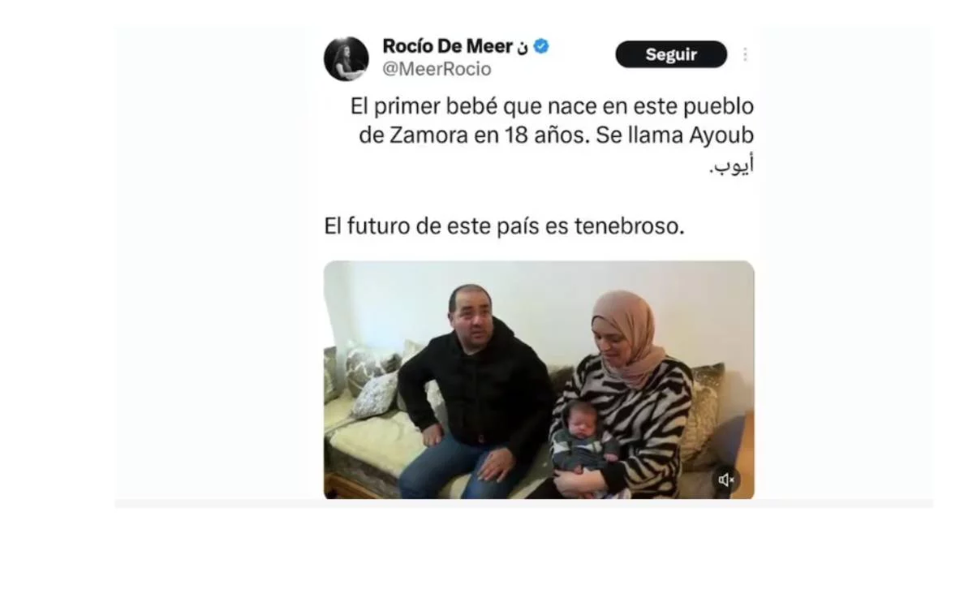Image resolution: width=977 pixels, height=611 pixels.
Task: Click the patterned cushion in the video
Action: (375, 394)
